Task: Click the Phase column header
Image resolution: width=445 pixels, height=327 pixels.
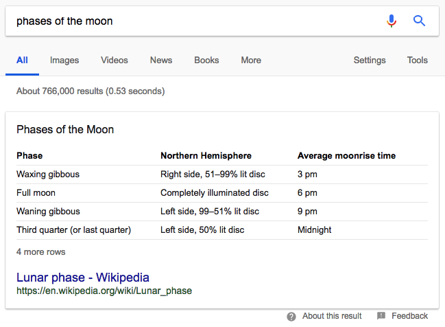Action: [x=29, y=156]
